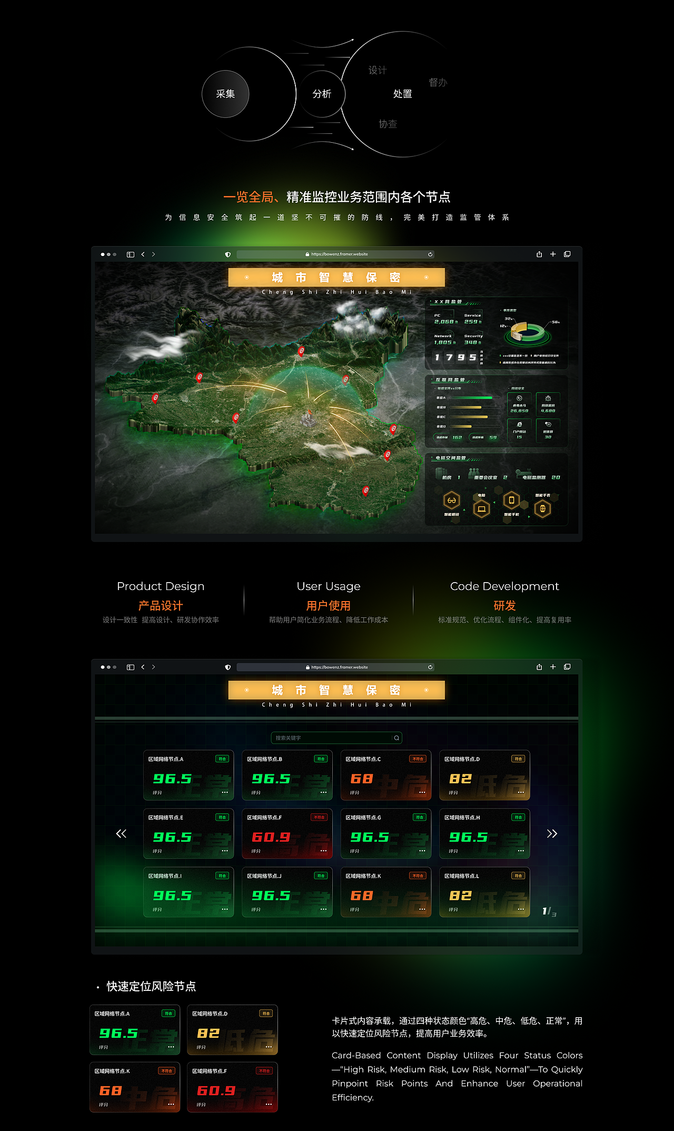Open 区域网络节点.L card

484,892
